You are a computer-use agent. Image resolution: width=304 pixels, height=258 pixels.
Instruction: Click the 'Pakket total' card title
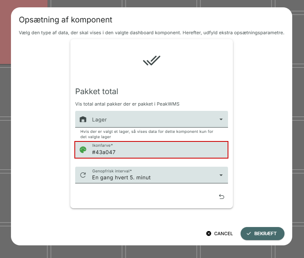97,92
